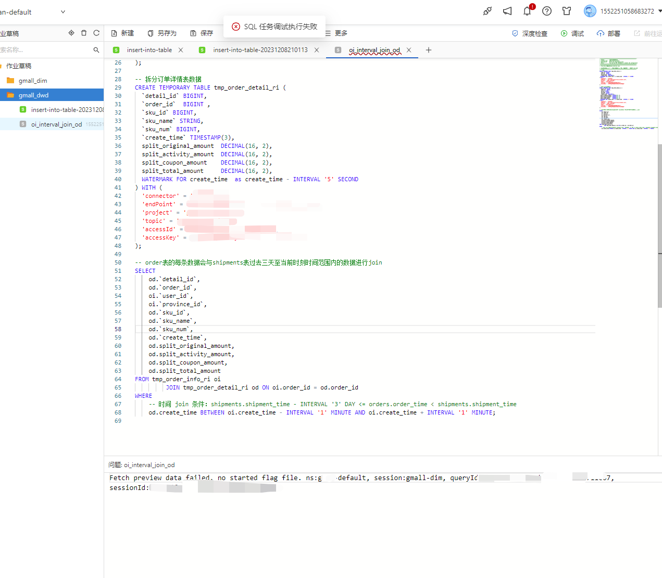662x578 pixels.
Task: Click the 拆分订单详情表数据 comment line
Action: click(x=168, y=79)
